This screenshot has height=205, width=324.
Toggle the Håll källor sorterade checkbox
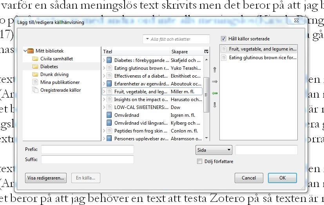click(223, 39)
